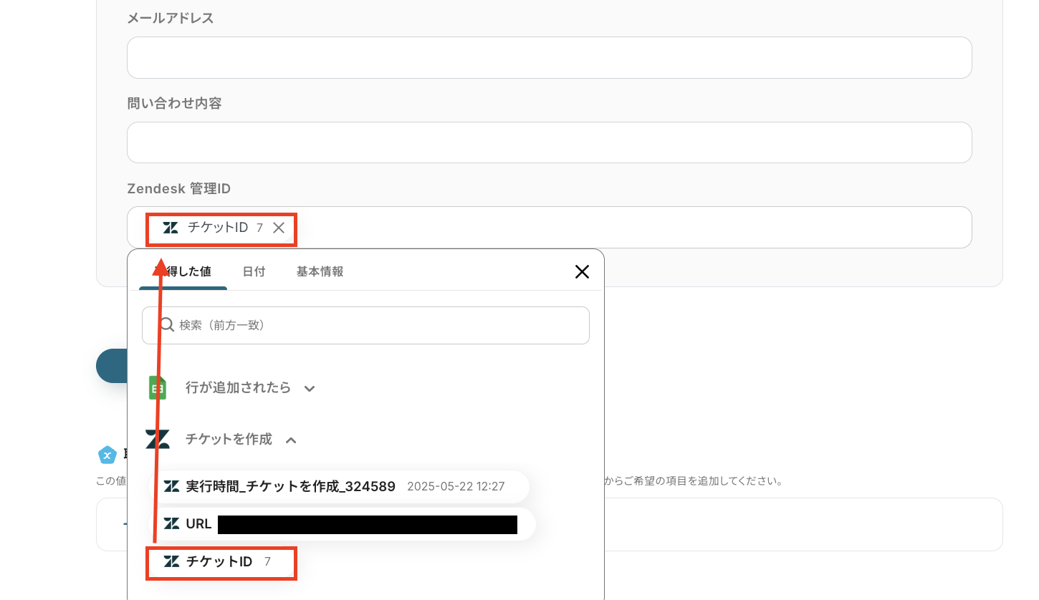This screenshot has width=1039, height=600.
Task: Click the Google Sheets icon for 行が追加されたら
Action: point(157,387)
